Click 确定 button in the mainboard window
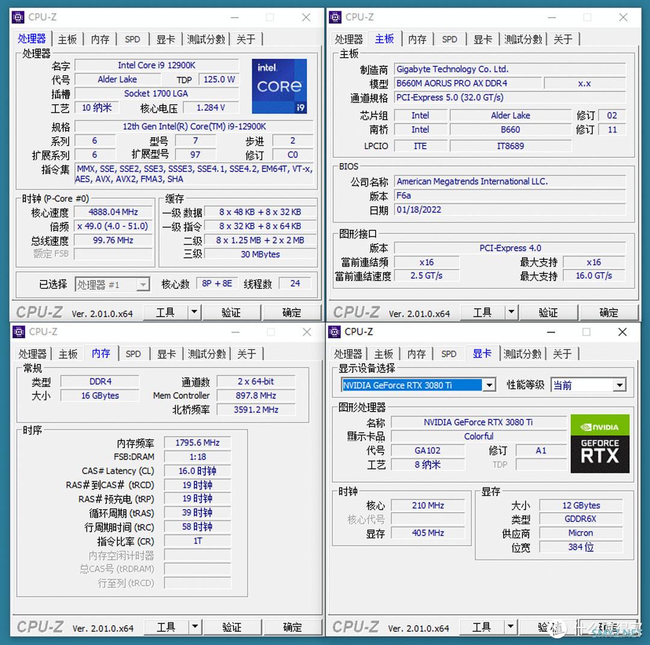 pos(609,312)
